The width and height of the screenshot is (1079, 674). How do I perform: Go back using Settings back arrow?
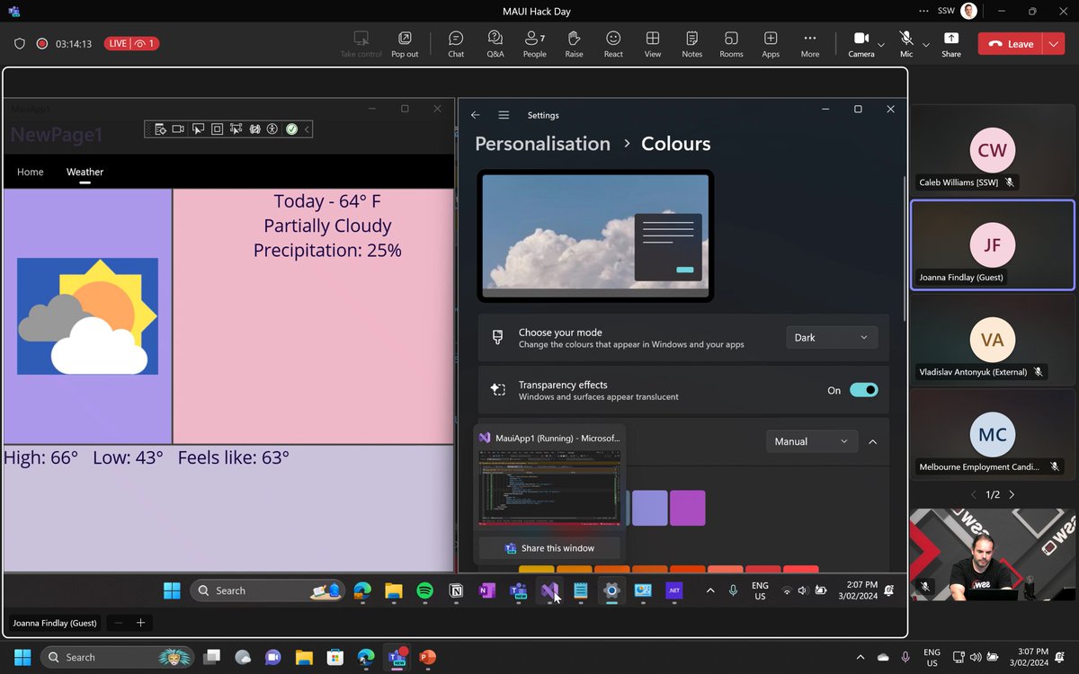click(x=476, y=115)
